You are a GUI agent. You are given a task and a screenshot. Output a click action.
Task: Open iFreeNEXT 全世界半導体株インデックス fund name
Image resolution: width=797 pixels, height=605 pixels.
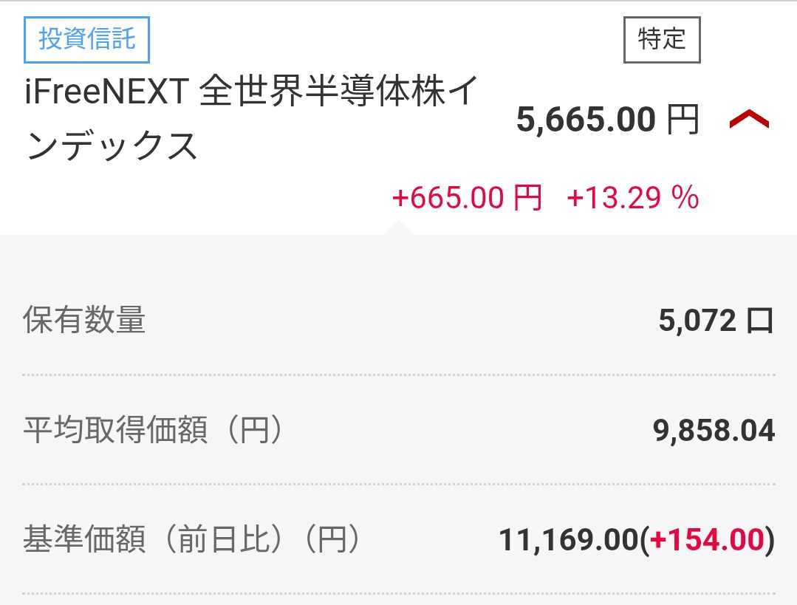tap(251, 96)
